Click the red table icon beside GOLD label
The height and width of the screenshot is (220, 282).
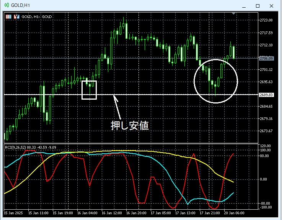click(x=8, y=17)
